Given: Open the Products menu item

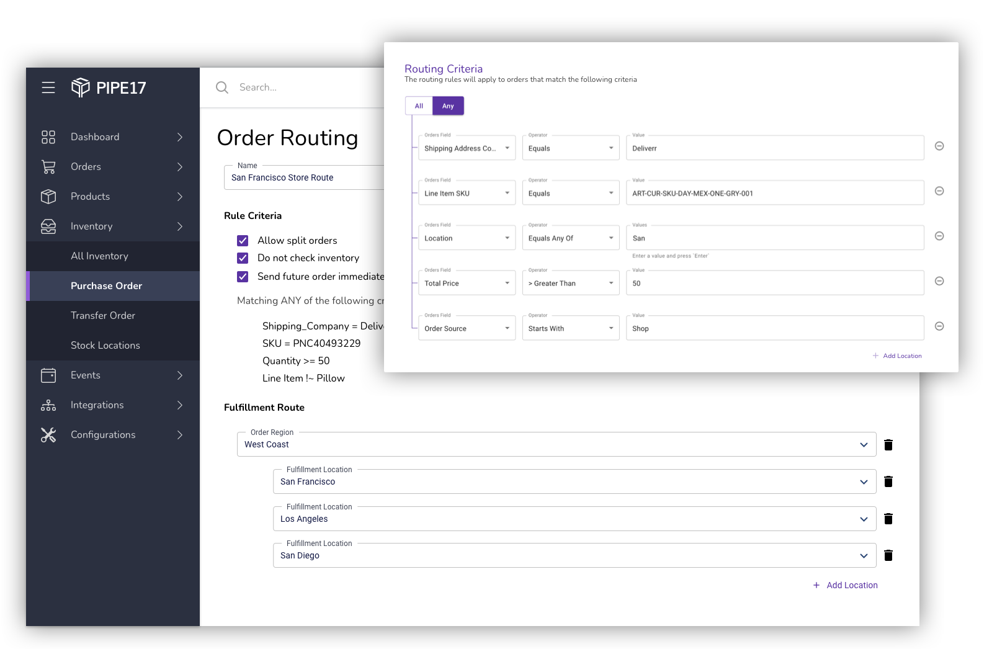Looking at the screenshot, I should tap(113, 197).
